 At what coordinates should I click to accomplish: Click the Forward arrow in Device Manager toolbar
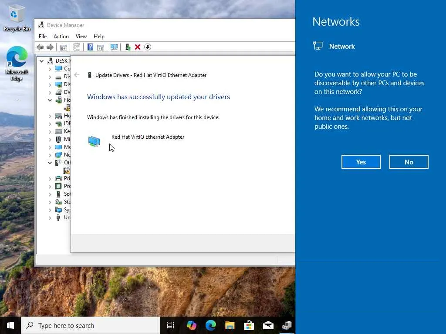click(50, 47)
